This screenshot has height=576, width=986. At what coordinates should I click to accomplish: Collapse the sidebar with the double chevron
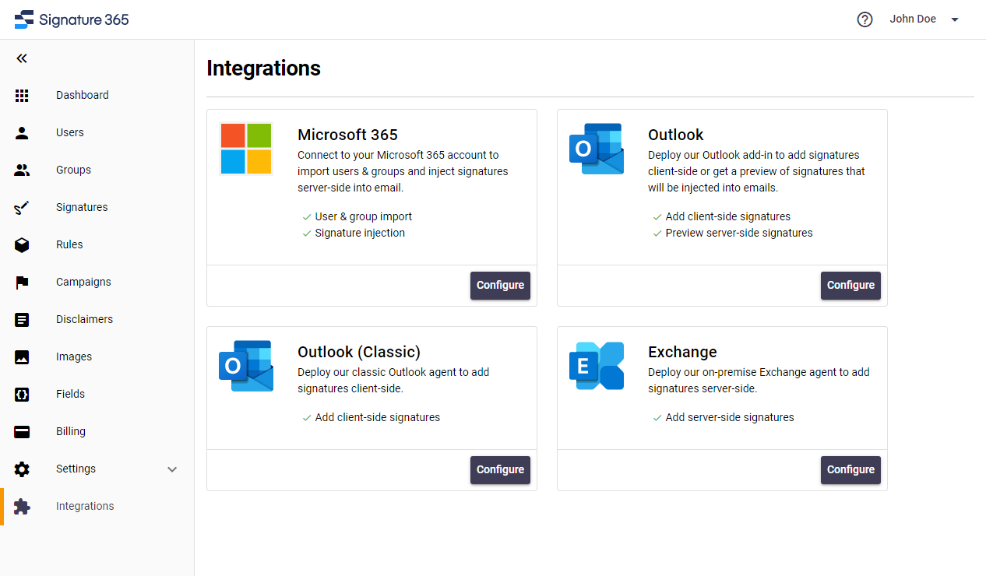pos(22,58)
